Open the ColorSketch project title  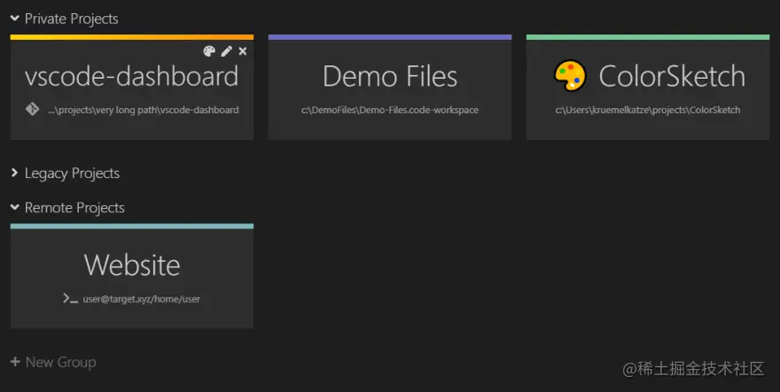[672, 76]
